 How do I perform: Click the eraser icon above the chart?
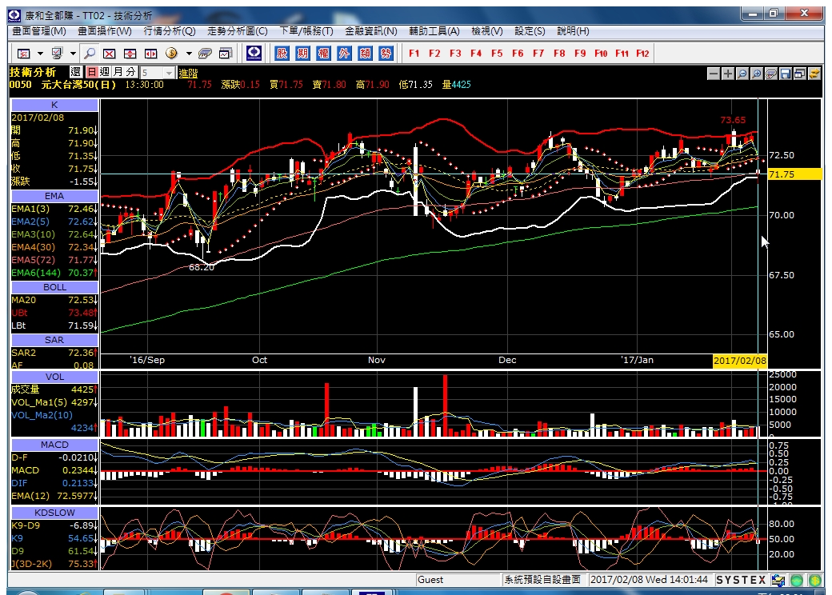pos(771,74)
